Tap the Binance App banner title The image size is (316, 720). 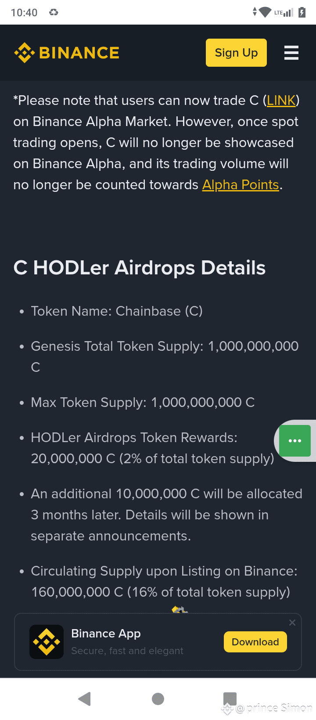(106, 634)
